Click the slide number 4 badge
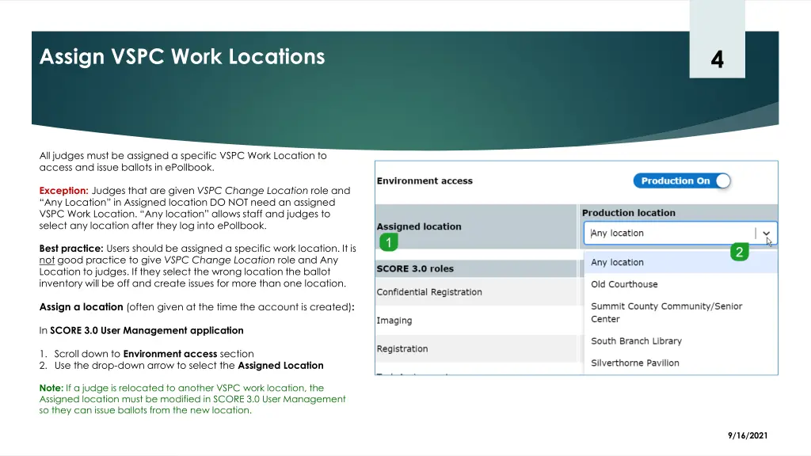811x456 pixels. [717, 59]
